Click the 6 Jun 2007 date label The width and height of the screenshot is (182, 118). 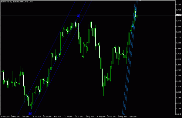pos(25,116)
